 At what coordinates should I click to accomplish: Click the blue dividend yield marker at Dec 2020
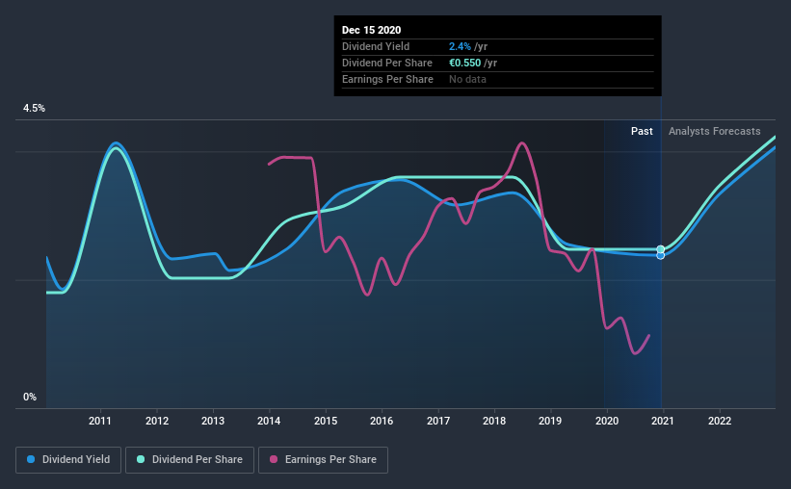[x=660, y=256]
